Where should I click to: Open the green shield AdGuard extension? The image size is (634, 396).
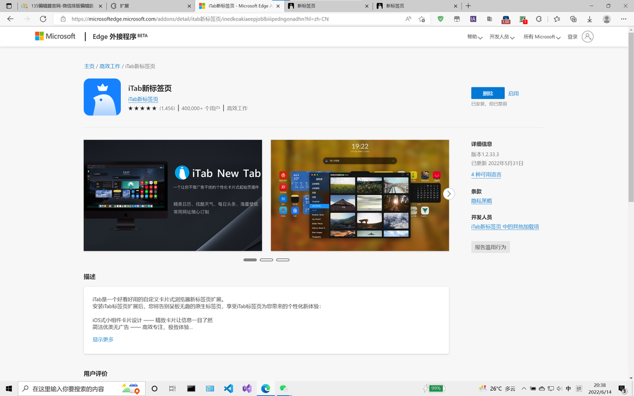[441, 19]
